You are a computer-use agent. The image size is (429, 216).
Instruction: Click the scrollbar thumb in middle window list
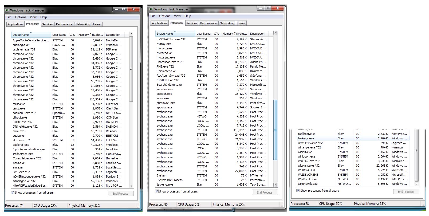coord(275,130)
